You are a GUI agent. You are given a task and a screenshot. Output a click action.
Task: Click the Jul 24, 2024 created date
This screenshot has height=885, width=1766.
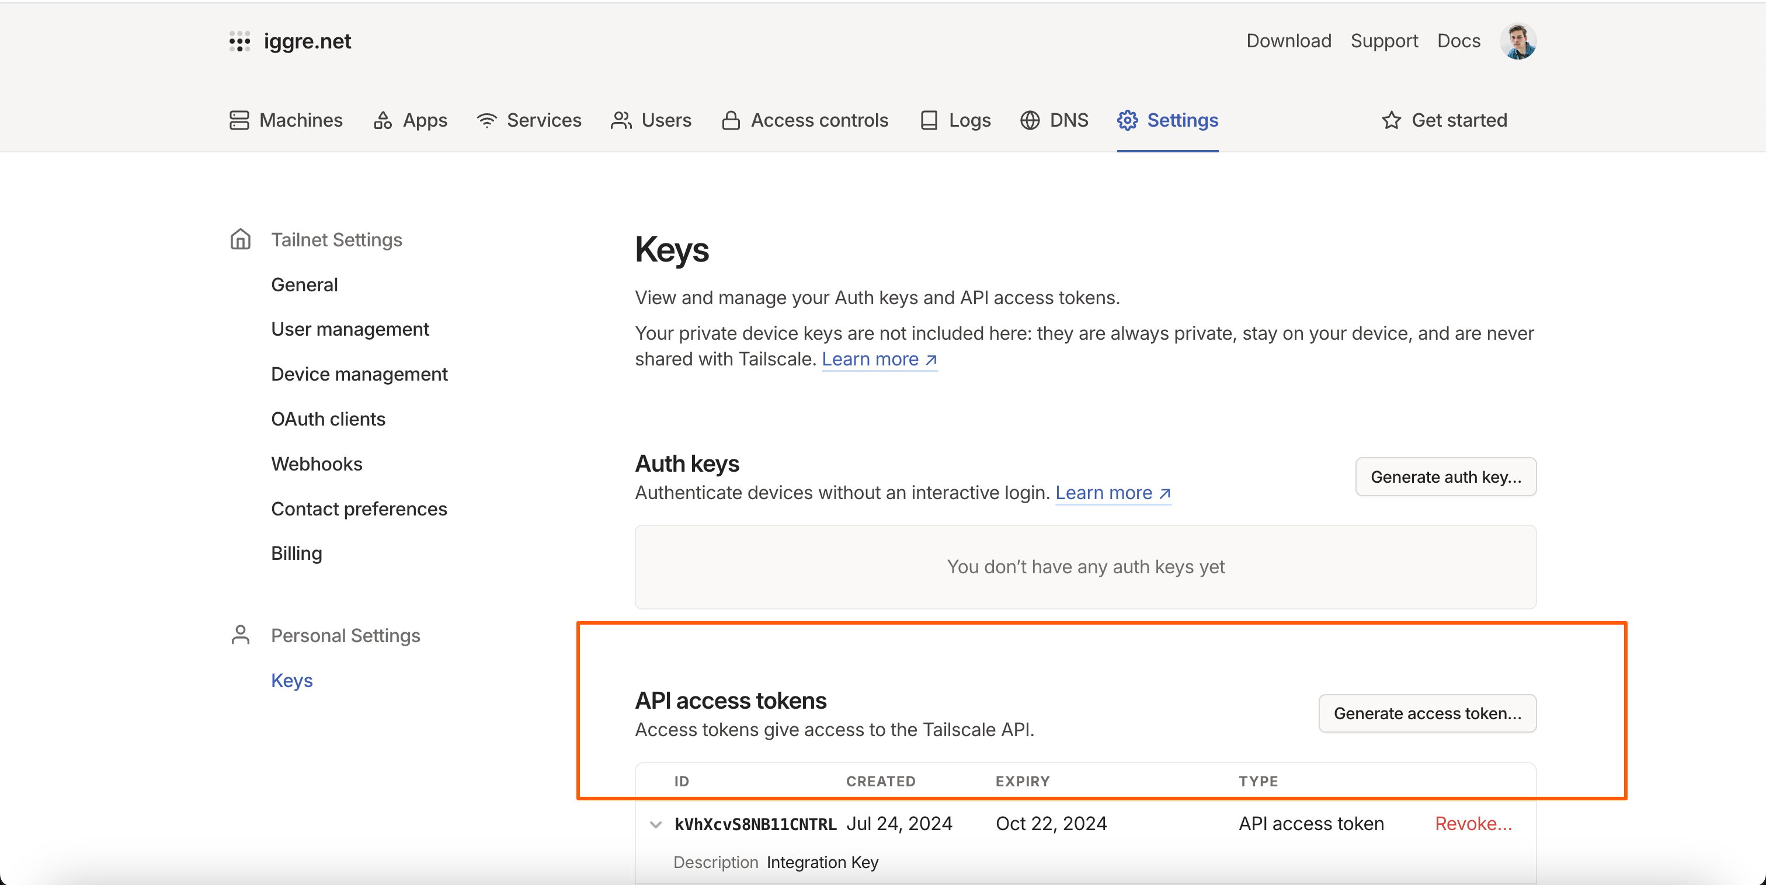pos(899,823)
